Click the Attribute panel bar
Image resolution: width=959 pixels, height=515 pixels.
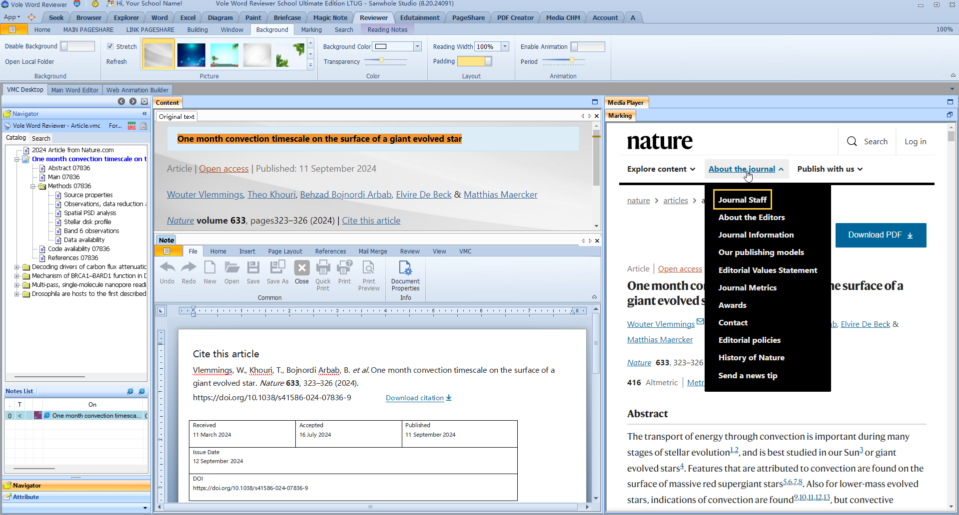coord(76,497)
